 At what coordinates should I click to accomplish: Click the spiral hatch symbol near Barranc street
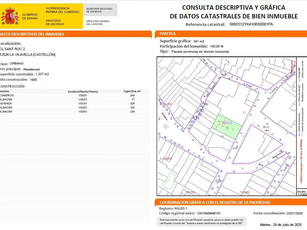click(x=166, y=127)
